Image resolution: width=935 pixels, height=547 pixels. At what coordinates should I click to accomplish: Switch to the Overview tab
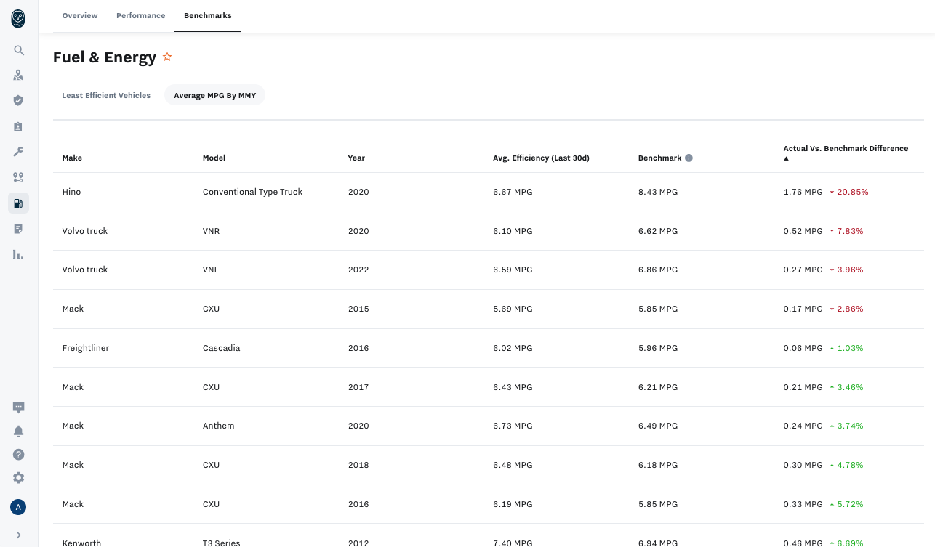(80, 15)
